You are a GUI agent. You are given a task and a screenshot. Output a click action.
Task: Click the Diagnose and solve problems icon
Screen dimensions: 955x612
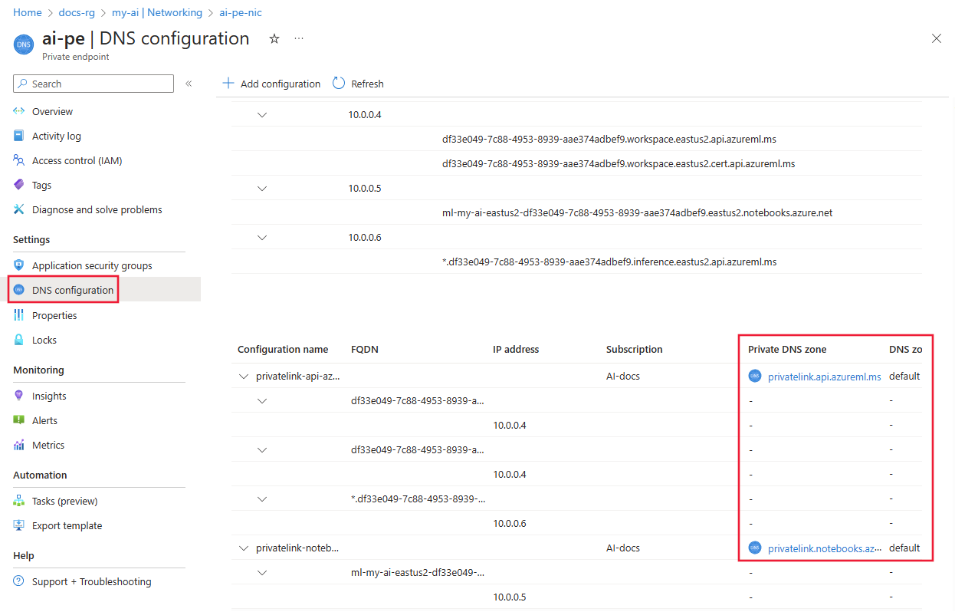(19, 209)
